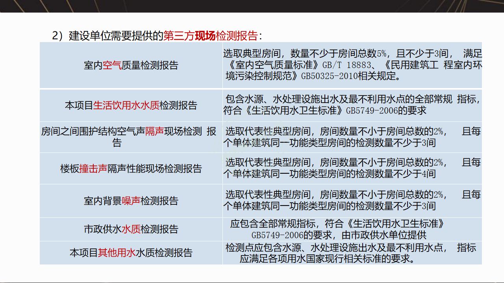
Task: Click the description beside 室内背景噪声检测报告
Action: tap(352, 201)
